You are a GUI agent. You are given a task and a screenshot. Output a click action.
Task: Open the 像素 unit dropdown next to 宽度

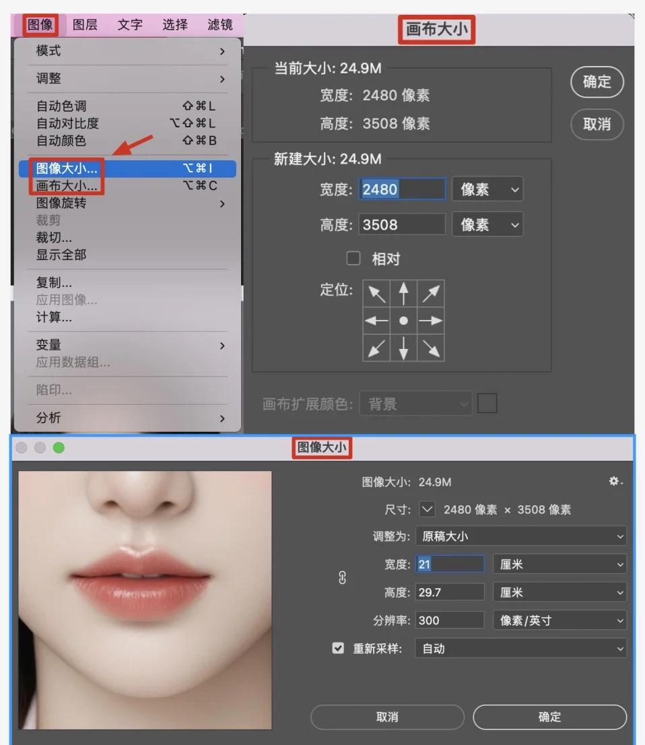487,189
